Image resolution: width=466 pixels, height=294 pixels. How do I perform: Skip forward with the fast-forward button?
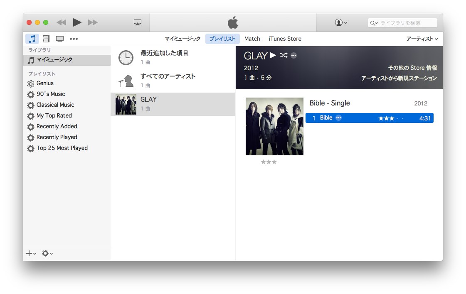pos(93,22)
